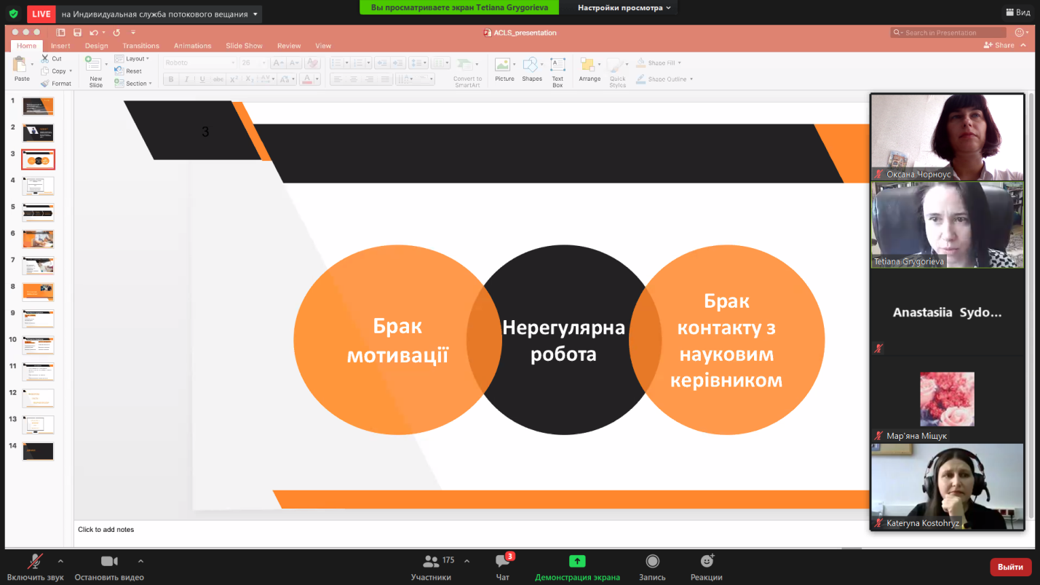Viewport: 1040px width, 585px height.
Task: Add a New Slide
Action: click(95, 71)
